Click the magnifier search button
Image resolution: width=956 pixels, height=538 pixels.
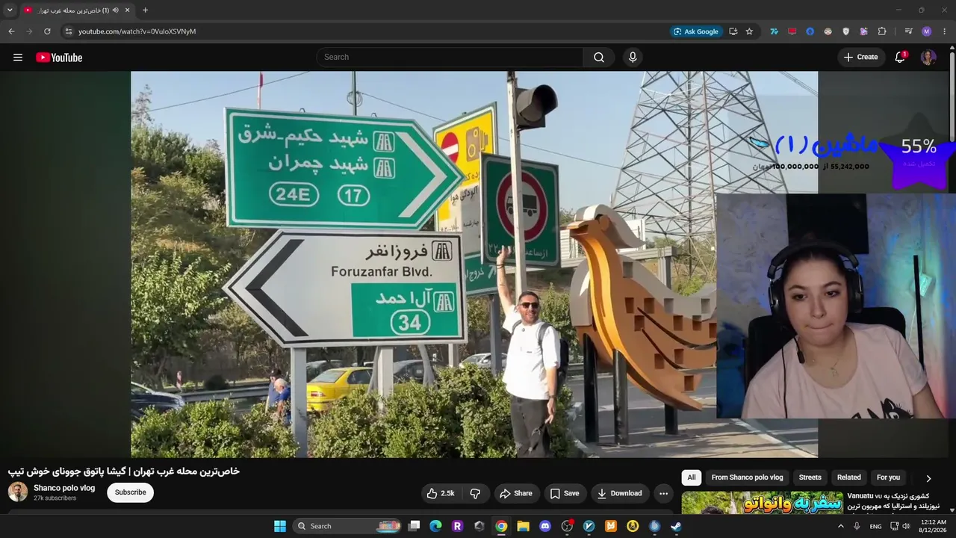pos(599,58)
